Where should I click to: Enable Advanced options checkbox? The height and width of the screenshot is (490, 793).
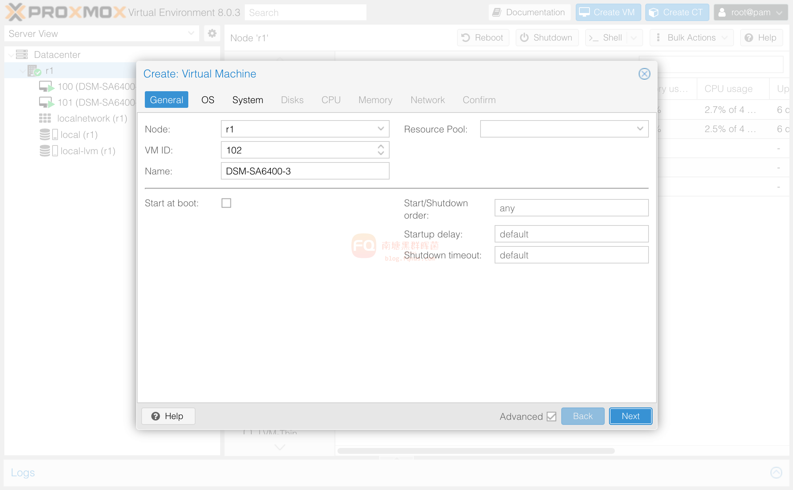pos(552,416)
